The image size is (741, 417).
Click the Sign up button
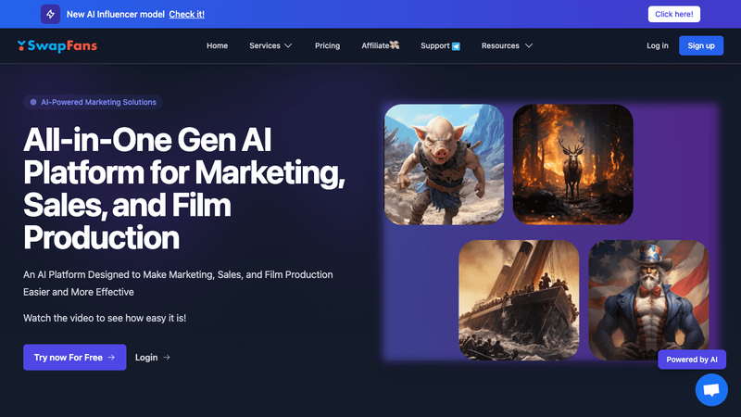pyautogui.click(x=701, y=45)
